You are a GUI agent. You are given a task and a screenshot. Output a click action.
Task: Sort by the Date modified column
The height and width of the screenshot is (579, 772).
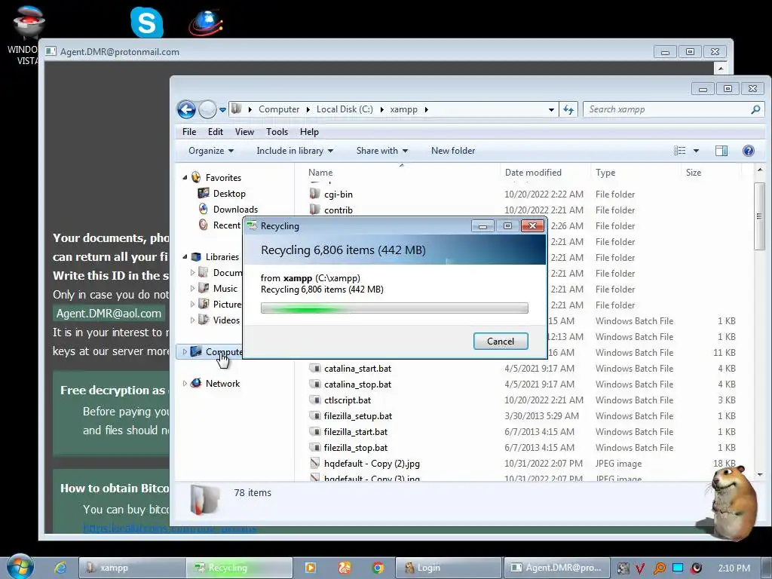[x=533, y=173]
